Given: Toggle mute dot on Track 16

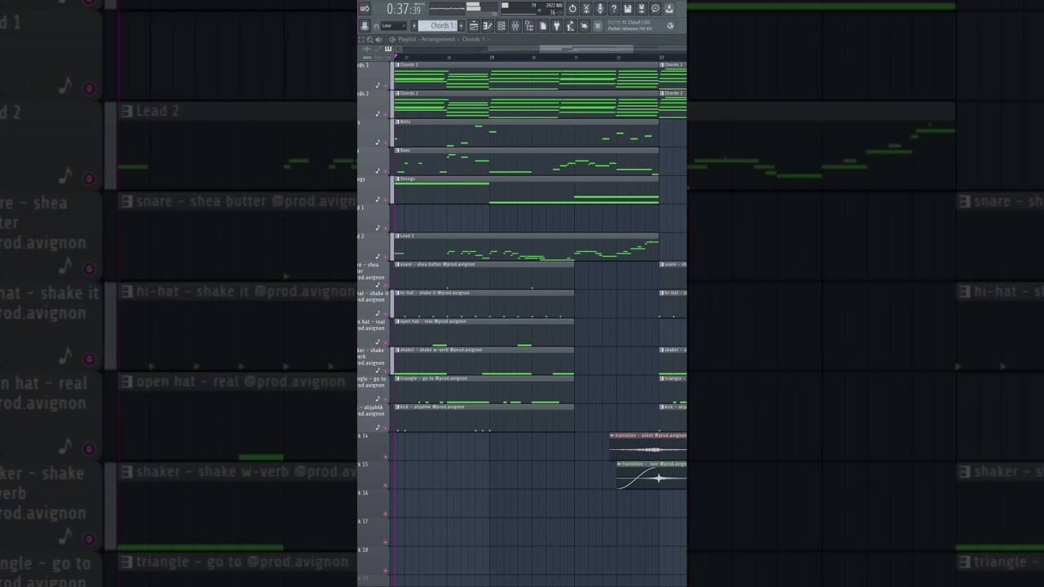Looking at the screenshot, I should tap(386, 514).
